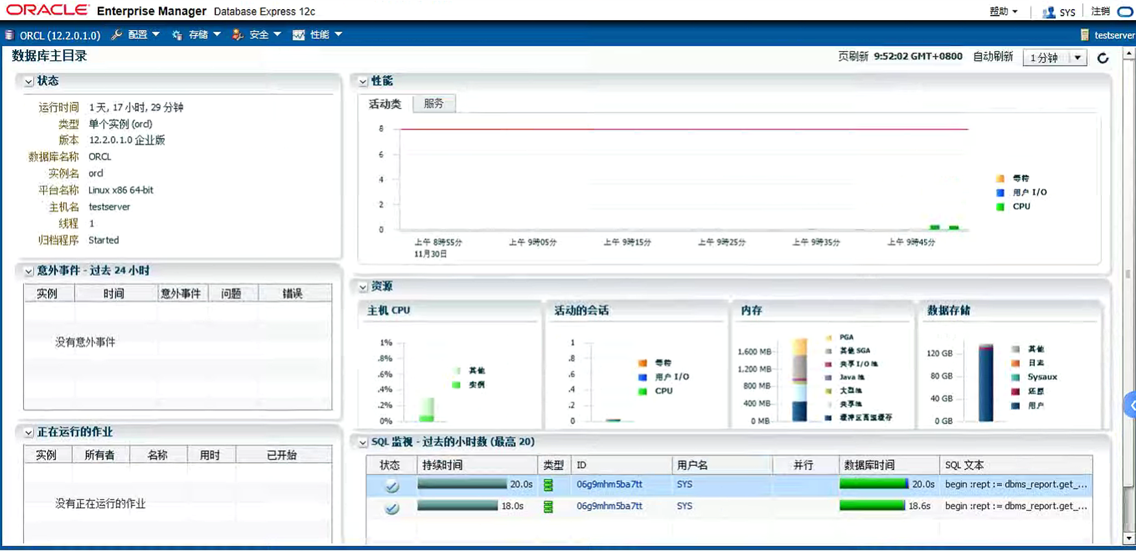
Task: Click the SYS user name
Action: (x=1067, y=12)
